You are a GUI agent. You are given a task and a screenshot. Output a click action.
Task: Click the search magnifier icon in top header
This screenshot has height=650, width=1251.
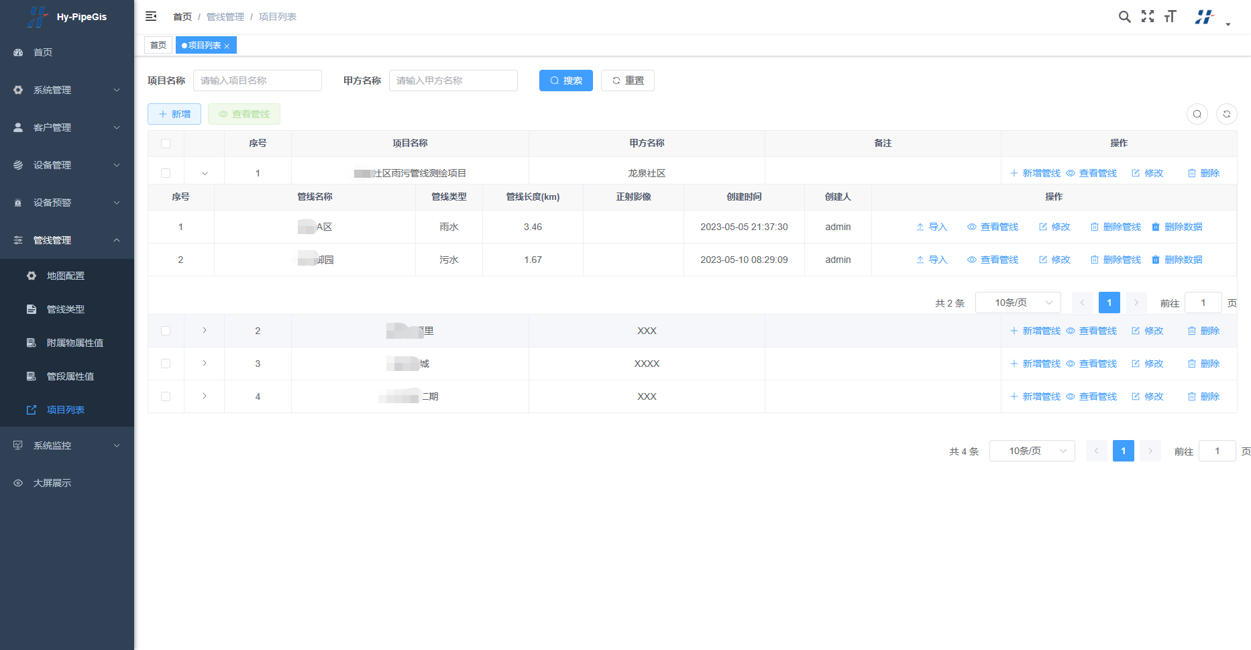pyautogui.click(x=1124, y=17)
